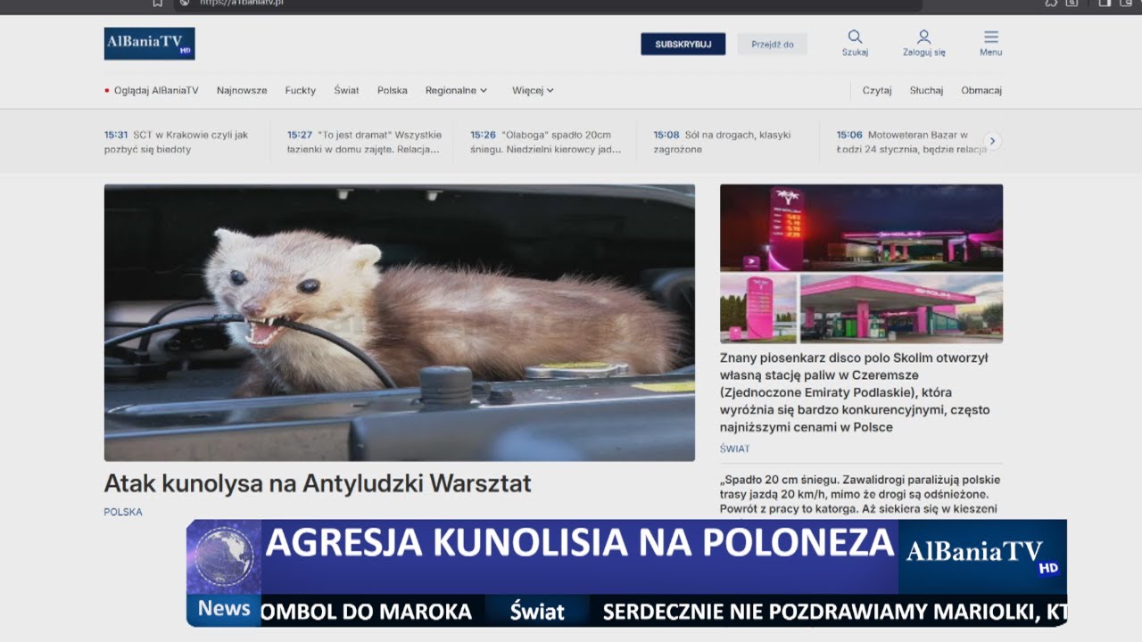Open 15:31 story SCT w Krakowie
The width and height of the screenshot is (1142, 642).
click(x=178, y=142)
